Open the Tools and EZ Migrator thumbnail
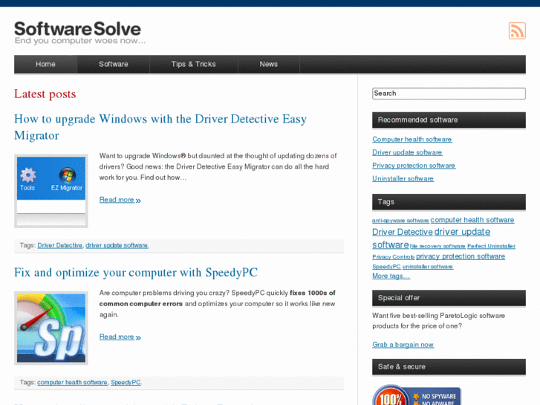The height and width of the screenshot is (405, 540). click(x=51, y=191)
